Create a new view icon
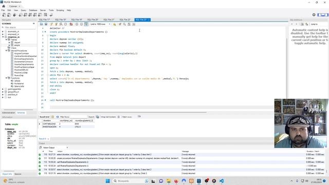The width and height of the screenshot is (329, 185). [x=30, y=15]
